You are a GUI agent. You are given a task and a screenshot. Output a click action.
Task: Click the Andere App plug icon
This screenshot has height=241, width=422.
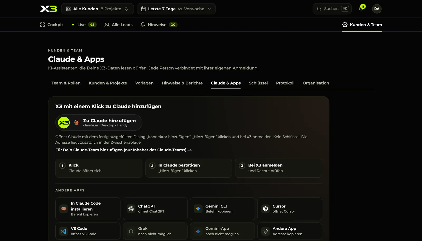coord(265,231)
